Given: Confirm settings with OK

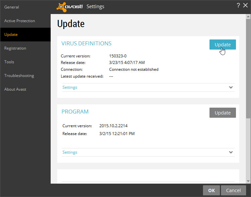Looking at the screenshot, I should pyautogui.click(x=211, y=190).
